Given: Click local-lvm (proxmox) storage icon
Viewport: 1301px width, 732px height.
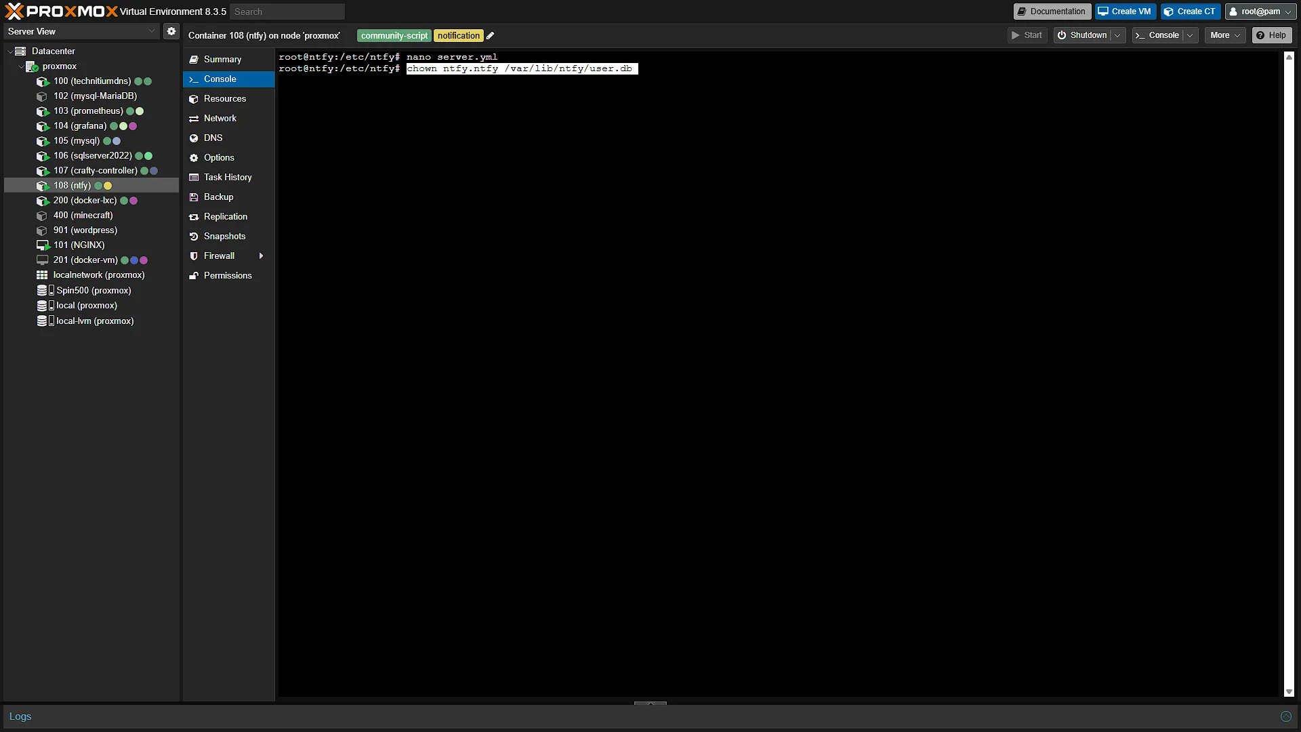Looking at the screenshot, I should pyautogui.click(x=45, y=321).
